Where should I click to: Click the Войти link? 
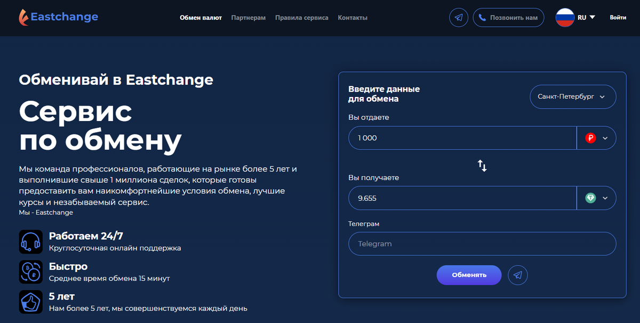pos(617,17)
